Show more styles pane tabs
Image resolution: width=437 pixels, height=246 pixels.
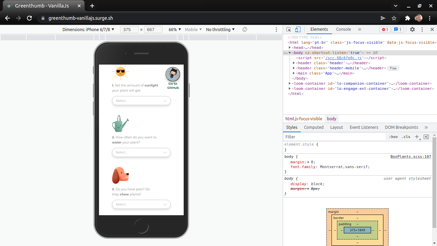[426, 127]
